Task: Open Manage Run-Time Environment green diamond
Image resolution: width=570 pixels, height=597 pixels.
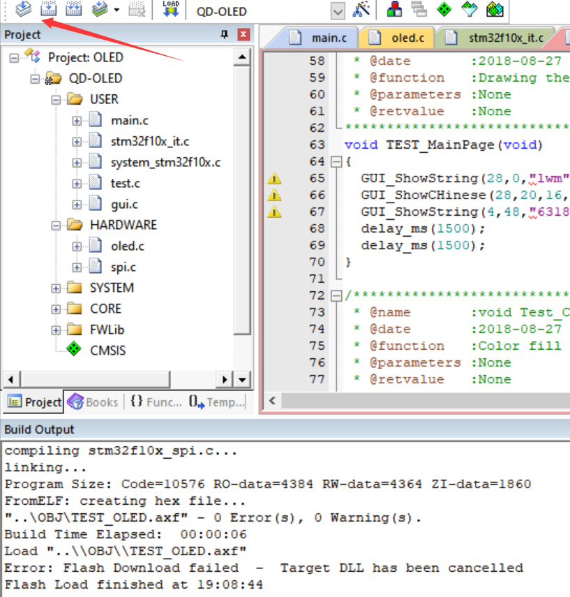Action: (444, 9)
